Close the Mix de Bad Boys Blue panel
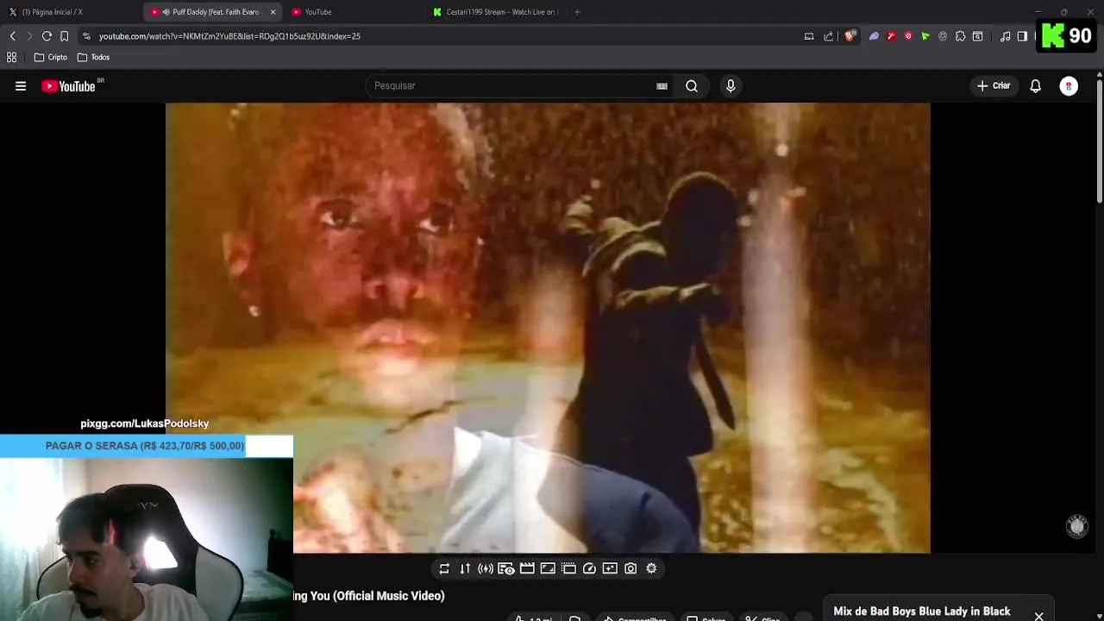 tap(1038, 616)
